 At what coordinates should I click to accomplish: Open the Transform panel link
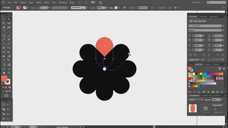point(162,8)
